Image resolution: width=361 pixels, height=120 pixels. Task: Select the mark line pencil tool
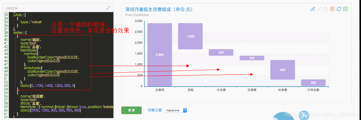pyautogui.click(x=312, y=9)
